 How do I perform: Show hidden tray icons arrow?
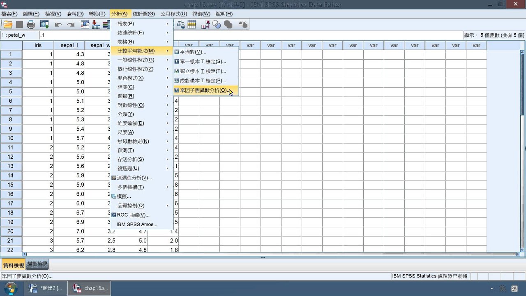tap(492, 289)
